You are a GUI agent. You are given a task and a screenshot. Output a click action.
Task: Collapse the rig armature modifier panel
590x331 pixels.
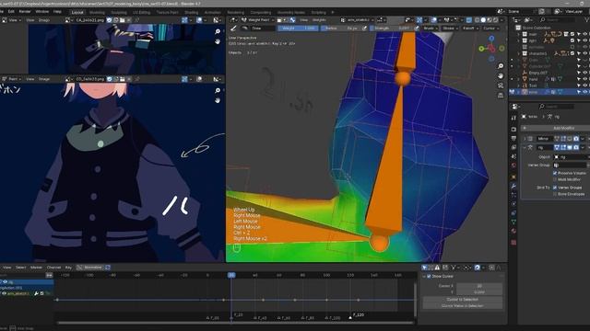(x=525, y=147)
